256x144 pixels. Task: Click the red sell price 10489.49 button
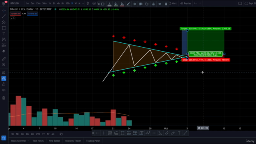[x=15, y=14]
